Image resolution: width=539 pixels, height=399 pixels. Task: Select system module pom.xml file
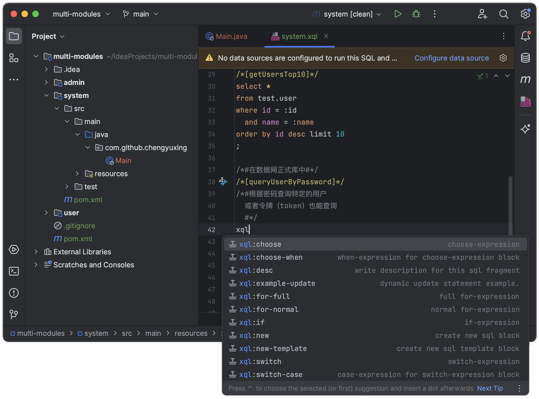83,199
